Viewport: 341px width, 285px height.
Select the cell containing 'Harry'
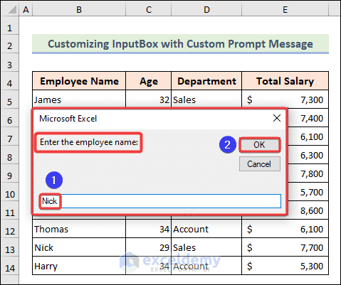point(79,266)
